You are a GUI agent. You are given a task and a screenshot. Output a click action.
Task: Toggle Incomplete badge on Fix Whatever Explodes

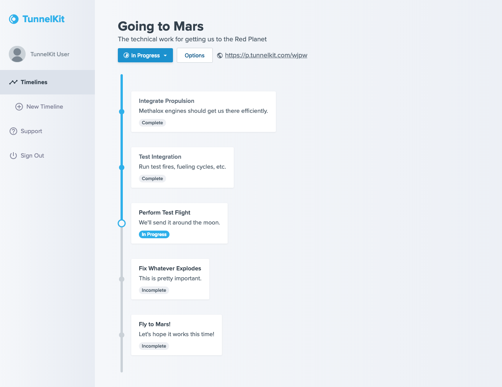point(154,290)
